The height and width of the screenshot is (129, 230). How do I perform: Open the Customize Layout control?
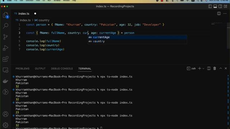click(225, 6)
